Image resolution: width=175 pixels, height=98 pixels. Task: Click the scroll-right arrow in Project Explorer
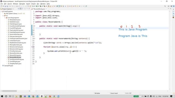pyautogui.click(x=29, y=91)
